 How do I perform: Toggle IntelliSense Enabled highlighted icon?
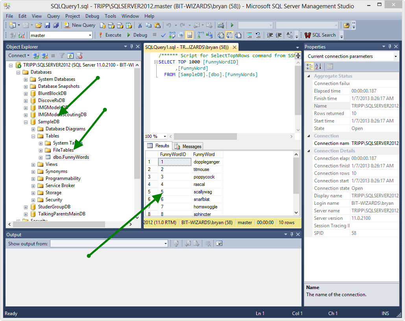(190, 35)
